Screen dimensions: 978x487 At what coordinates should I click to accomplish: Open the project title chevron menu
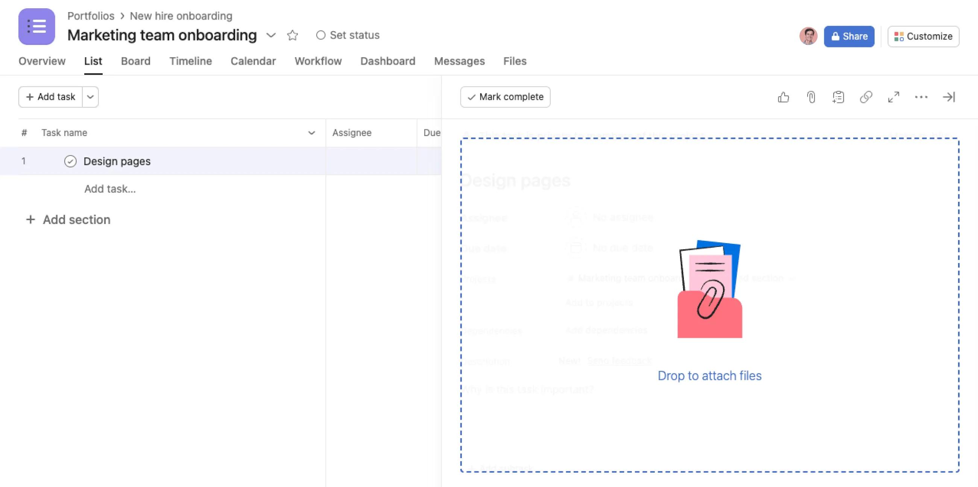[271, 35]
